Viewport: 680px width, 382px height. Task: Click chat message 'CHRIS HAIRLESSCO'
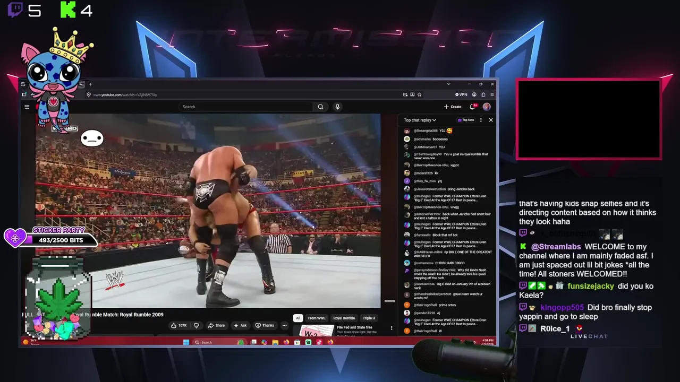coord(450,263)
